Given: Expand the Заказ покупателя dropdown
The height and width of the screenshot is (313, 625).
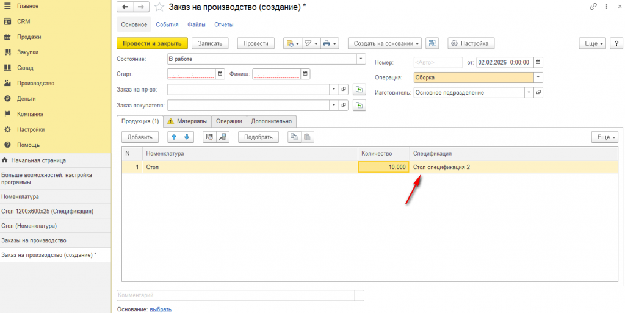Looking at the screenshot, I should (x=334, y=106).
